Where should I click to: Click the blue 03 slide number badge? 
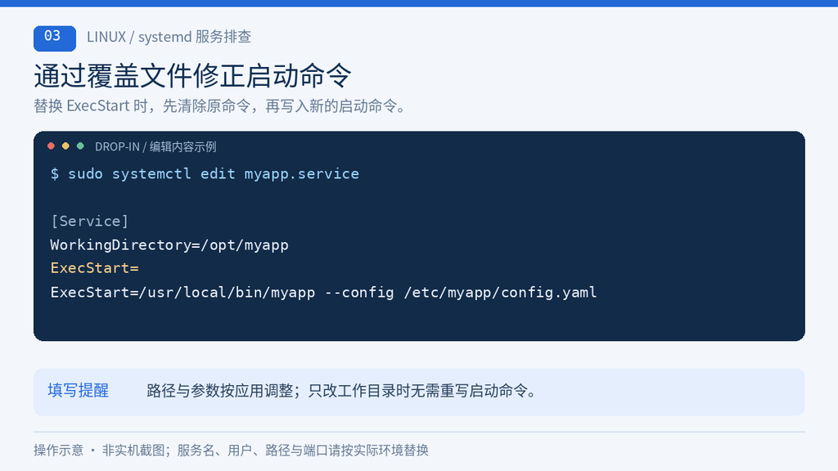(x=55, y=38)
